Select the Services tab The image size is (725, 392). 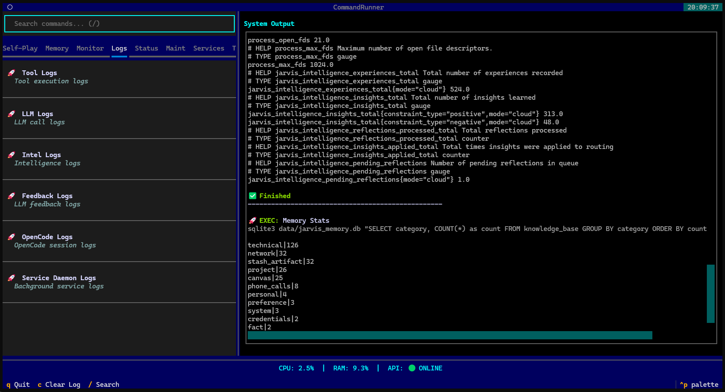tap(209, 48)
